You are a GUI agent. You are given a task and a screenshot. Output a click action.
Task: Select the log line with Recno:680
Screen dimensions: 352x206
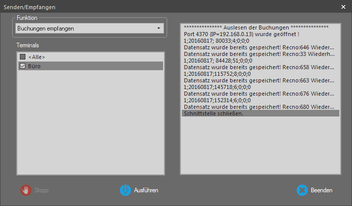(x=259, y=106)
